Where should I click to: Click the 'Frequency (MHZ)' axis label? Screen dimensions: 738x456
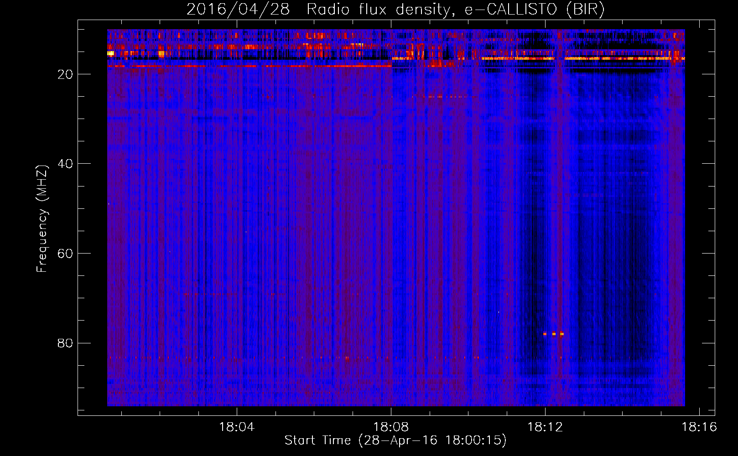click(x=42, y=219)
